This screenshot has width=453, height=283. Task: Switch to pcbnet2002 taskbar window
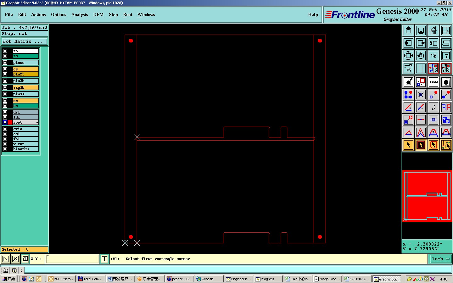tap(179, 279)
